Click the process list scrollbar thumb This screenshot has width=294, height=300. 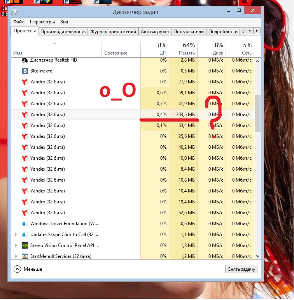coord(257,113)
